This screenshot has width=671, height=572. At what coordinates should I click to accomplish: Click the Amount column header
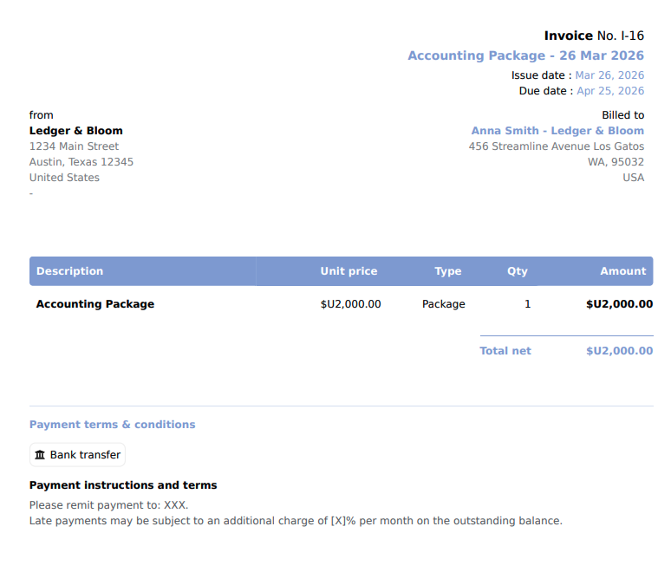[623, 270]
